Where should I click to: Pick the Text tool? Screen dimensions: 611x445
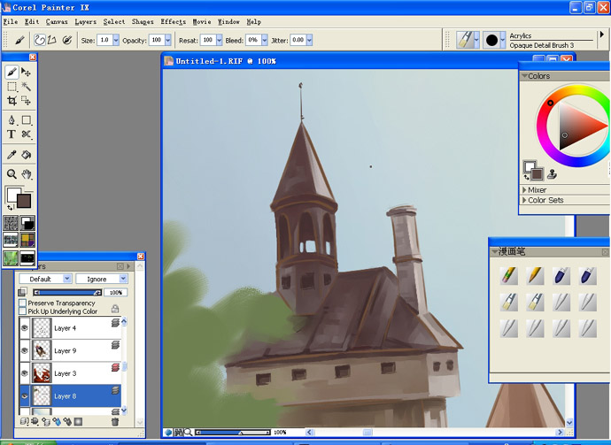pos(12,134)
